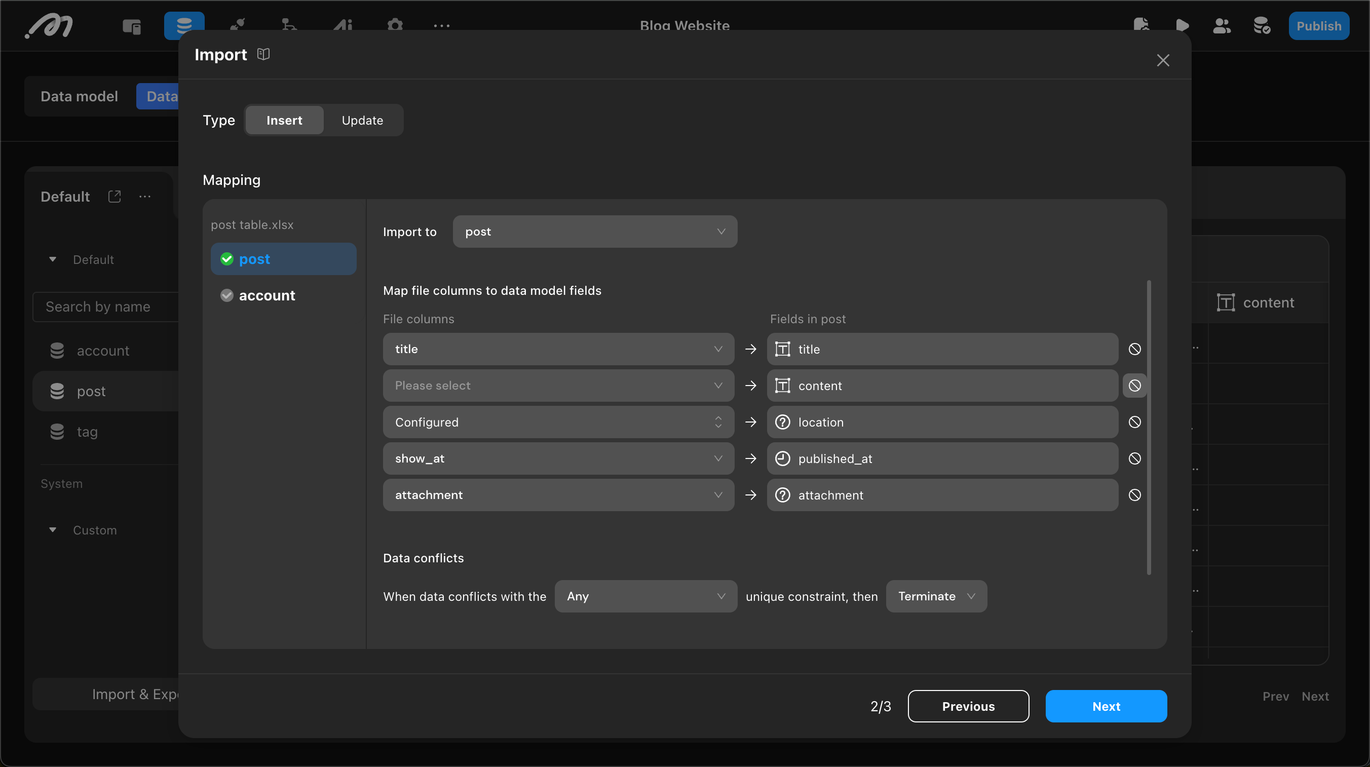Click the Next button in Import dialog
This screenshot has width=1370, height=767.
pyautogui.click(x=1106, y=706)
